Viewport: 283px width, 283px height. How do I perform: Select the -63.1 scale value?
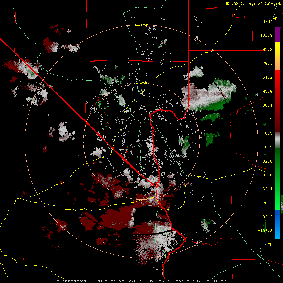pyautogui.click(x=266, y=189)
